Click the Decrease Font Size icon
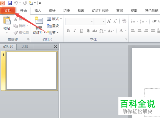This screenshot has width=160, height=118. (x=115, y=21)
